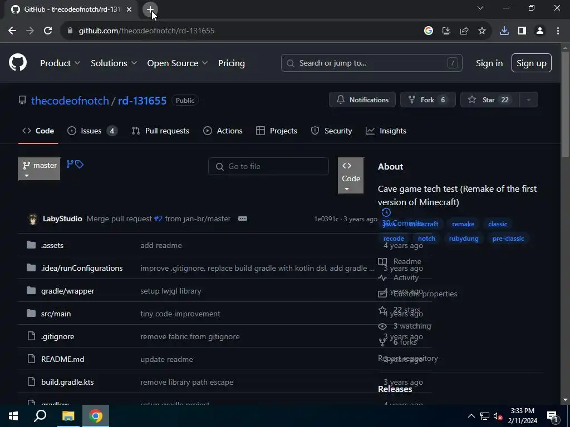This screenshot has height=427, width=570.
Task: Expand the Solutions menu
Action: (114, 63)
